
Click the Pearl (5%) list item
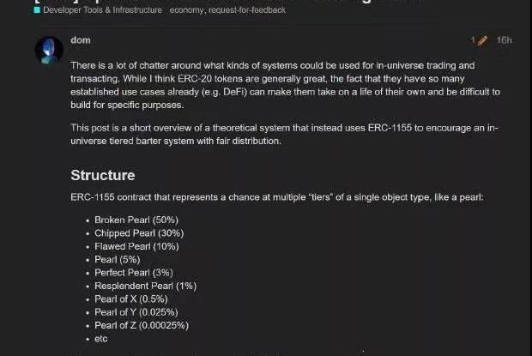tap(118, 259)
